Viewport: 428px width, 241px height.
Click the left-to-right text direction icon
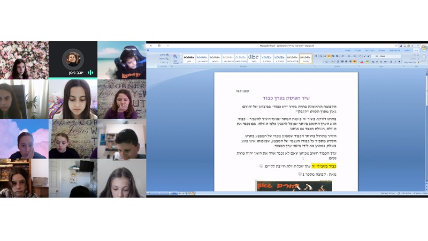325,56
